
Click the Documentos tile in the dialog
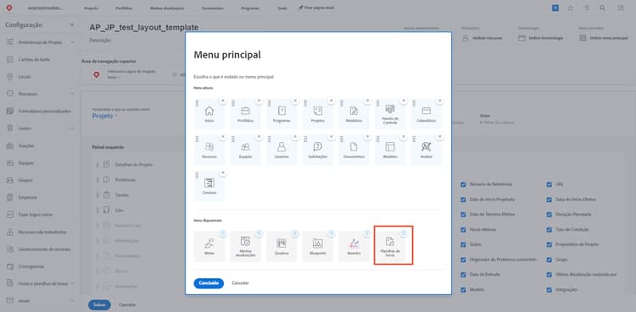(x=354, y=150)
